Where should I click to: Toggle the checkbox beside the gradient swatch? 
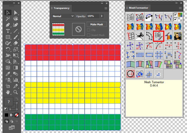point(175,15)
